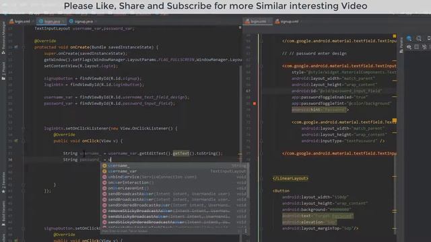This screenshot has width=431, height=242.
Task: Click username_var findViewById assignment line
Action: (117, 97)
